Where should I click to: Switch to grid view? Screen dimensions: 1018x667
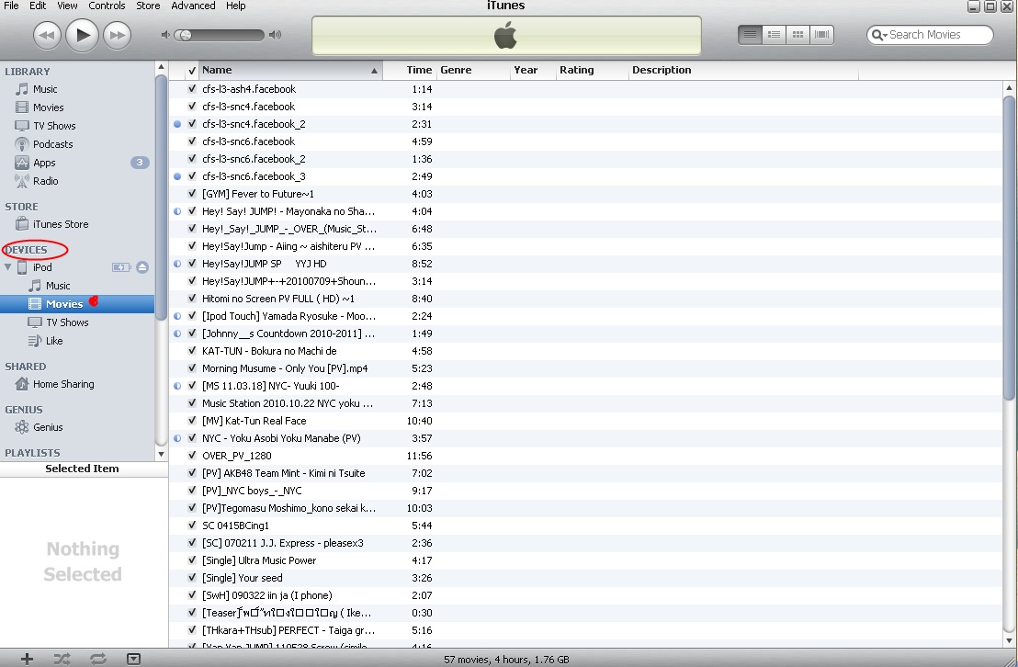click(x=797, y=34)
